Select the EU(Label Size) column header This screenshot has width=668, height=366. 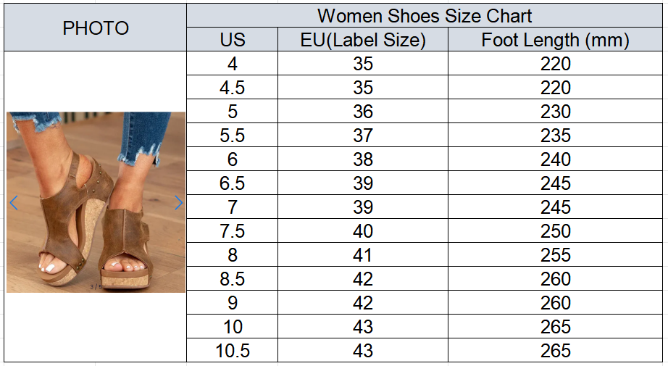tap(363, 40)
